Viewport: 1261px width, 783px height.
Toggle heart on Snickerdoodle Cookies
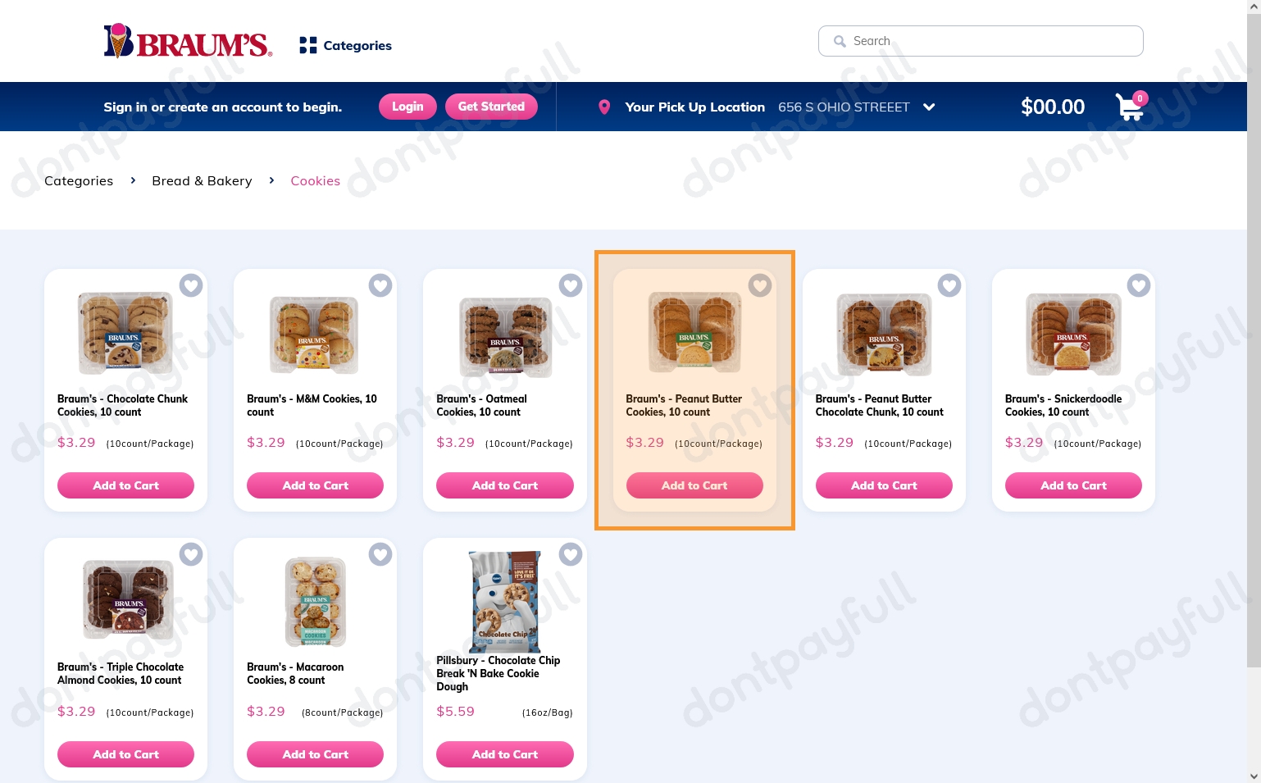tap(1139, 285)
